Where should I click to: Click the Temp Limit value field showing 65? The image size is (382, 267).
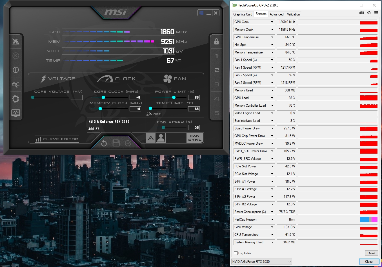point(194,109)
